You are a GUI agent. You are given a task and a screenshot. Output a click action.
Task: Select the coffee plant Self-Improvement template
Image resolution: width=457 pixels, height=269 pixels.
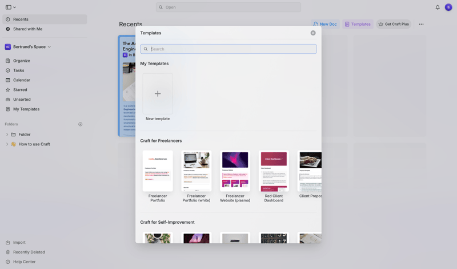point(158,238)
